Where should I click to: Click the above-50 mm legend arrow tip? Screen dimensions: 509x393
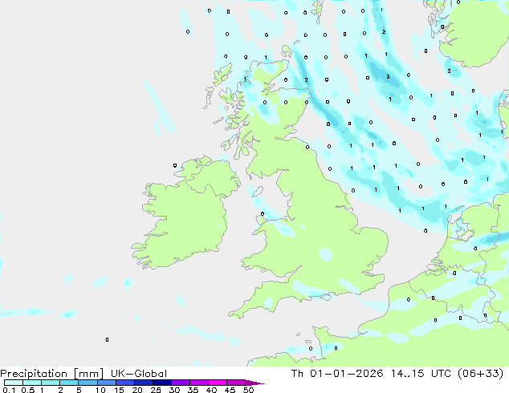tap(254, 383)
